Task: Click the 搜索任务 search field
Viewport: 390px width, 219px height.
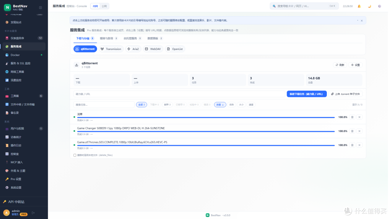Action: (x=104, y=105)
